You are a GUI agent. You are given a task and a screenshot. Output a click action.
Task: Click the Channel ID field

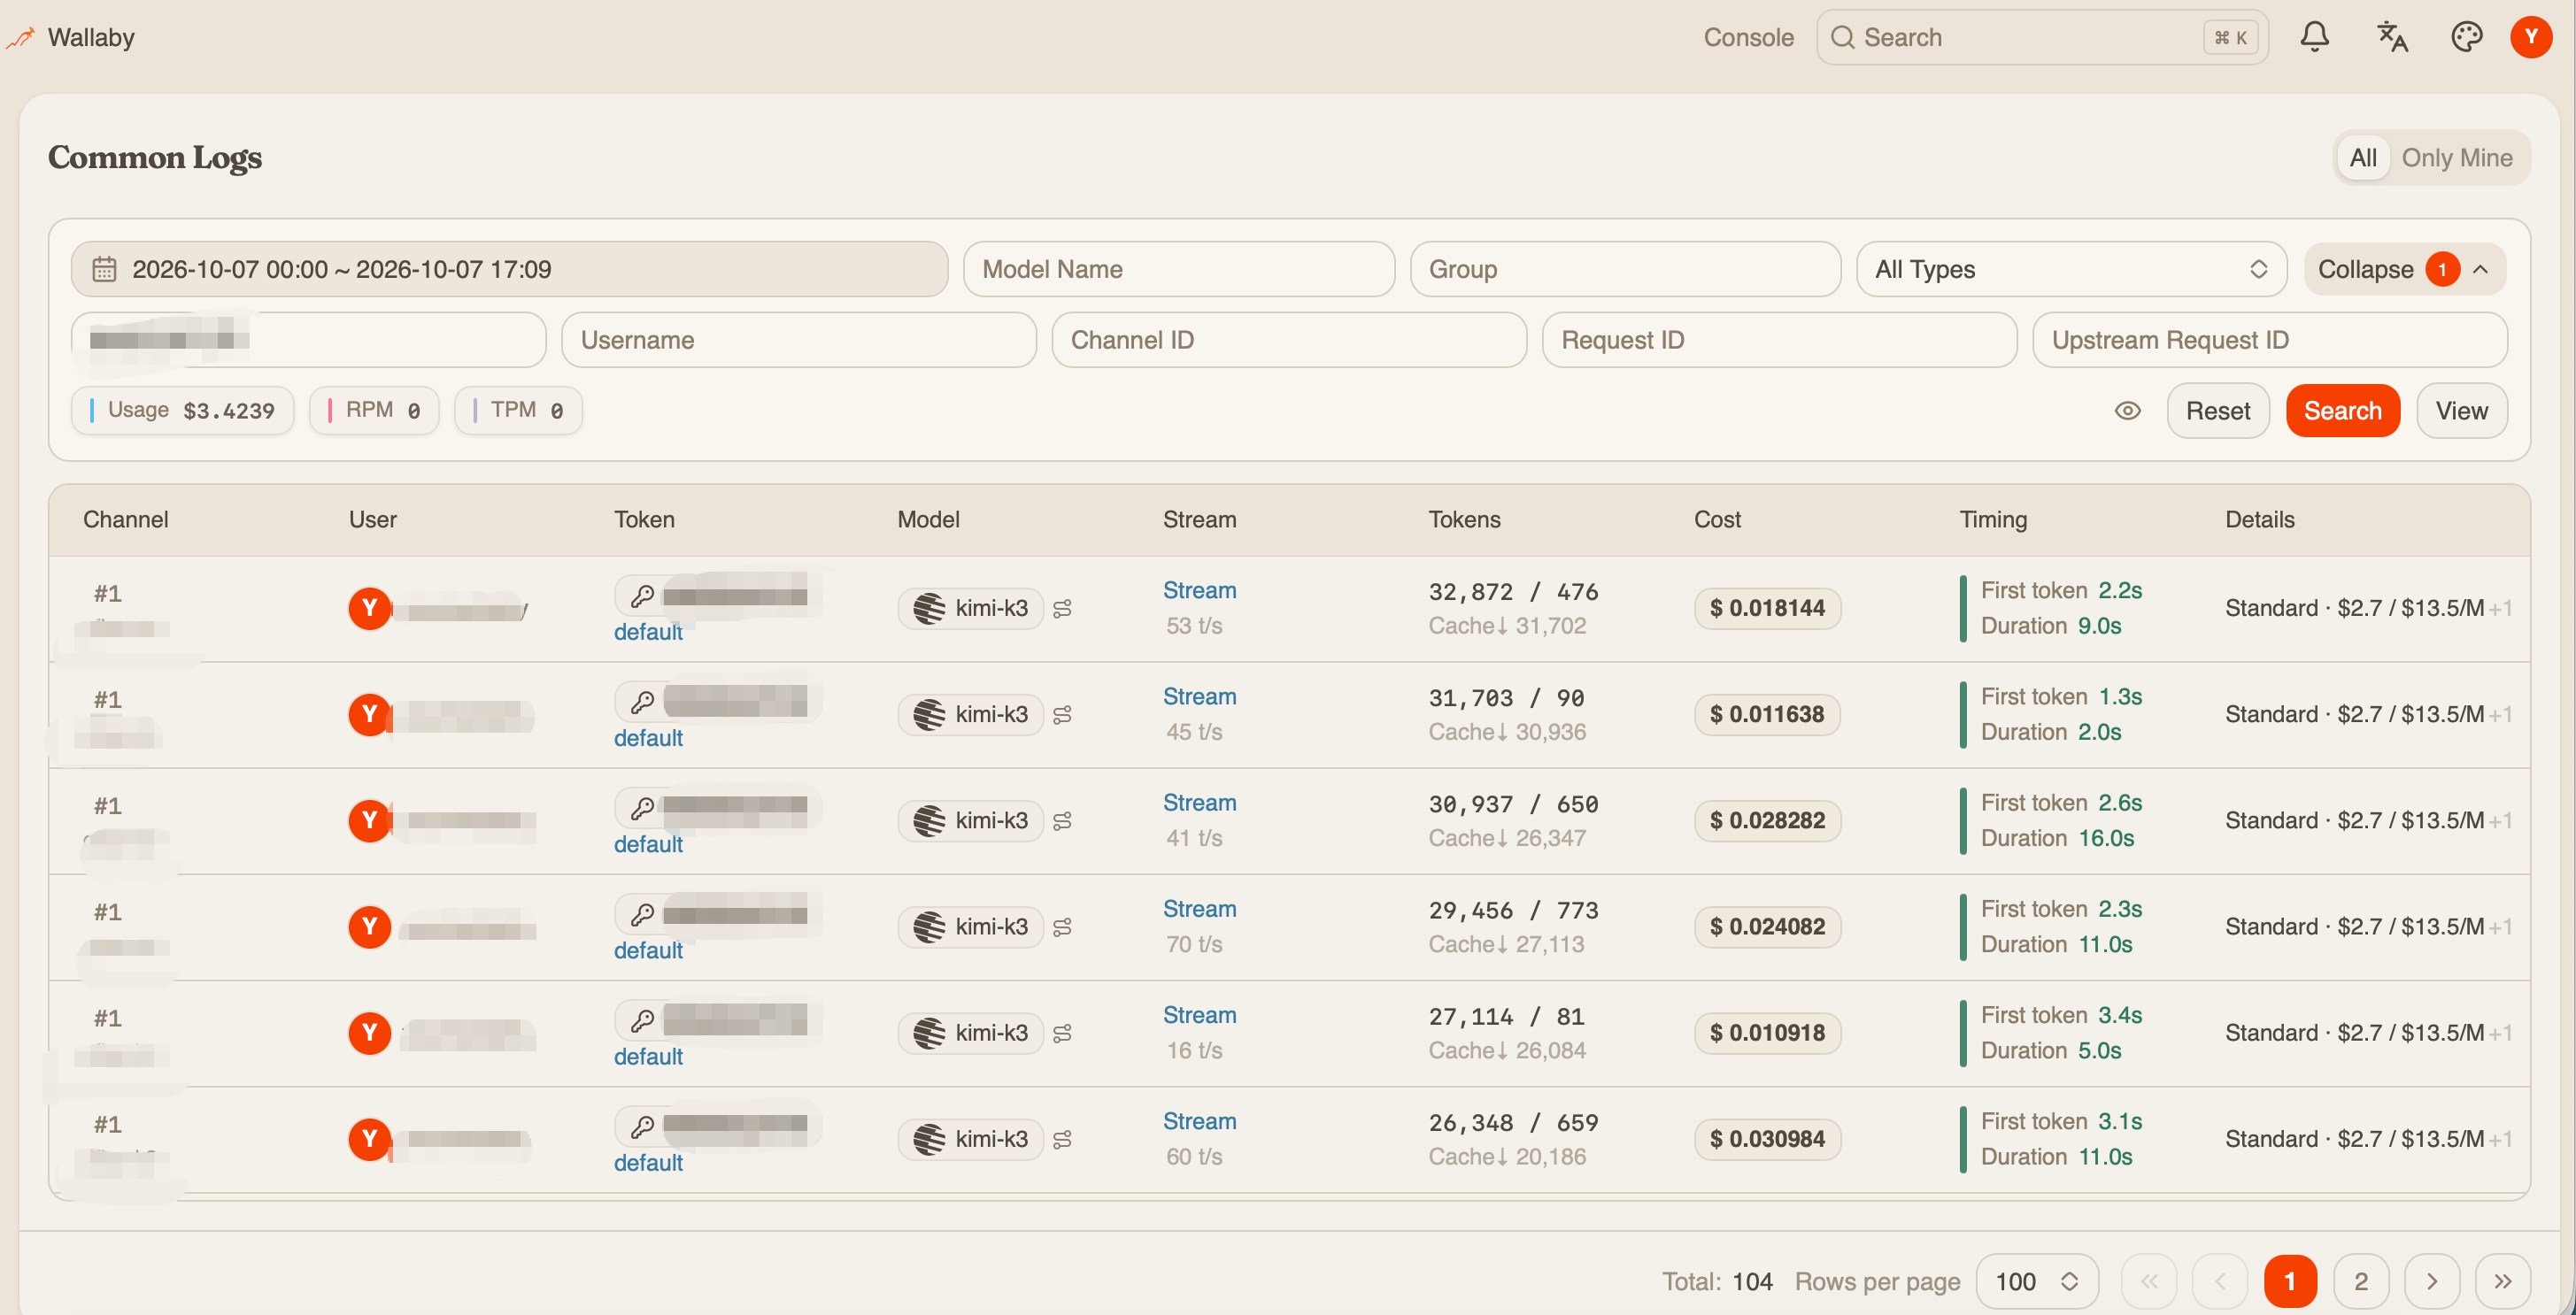(1288, 340)
